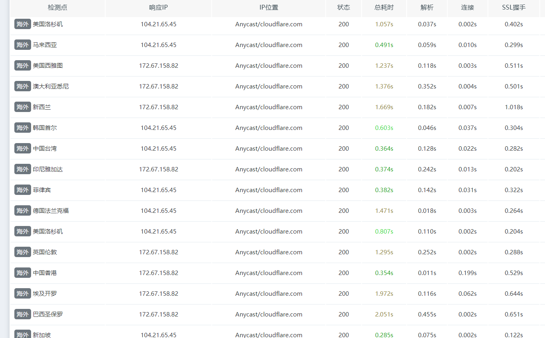
Task: Click the 响应IP column header
Action: point(158,8)
